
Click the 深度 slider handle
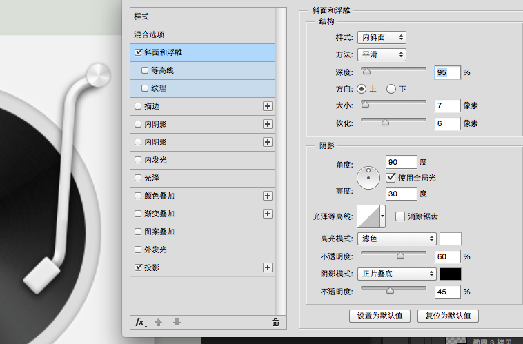366,71
